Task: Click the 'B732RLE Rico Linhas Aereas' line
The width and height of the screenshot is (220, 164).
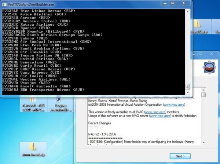Action: (39, 11)
